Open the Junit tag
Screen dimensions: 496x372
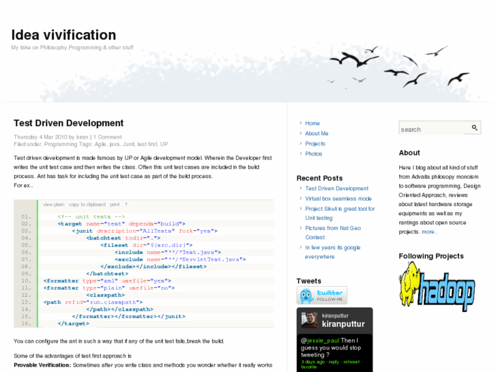[128, 145]
